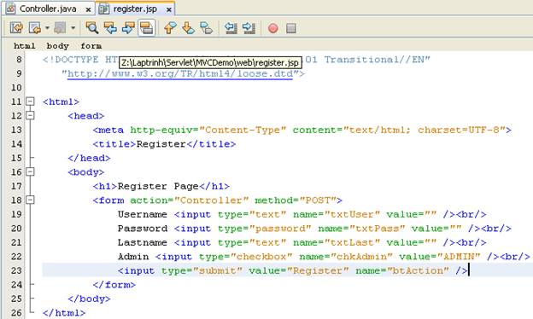Click the opening body tag text
Image resolution: width=533 pixels, height=319 pixels.
[x=86, y=172]
